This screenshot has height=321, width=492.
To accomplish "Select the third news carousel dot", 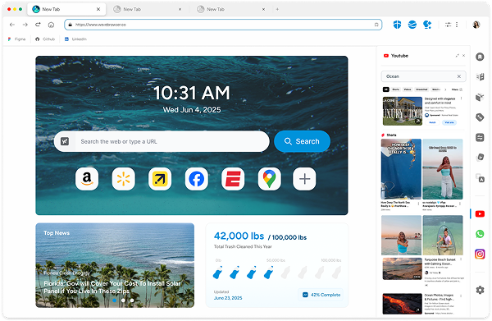I will (132, 300).
